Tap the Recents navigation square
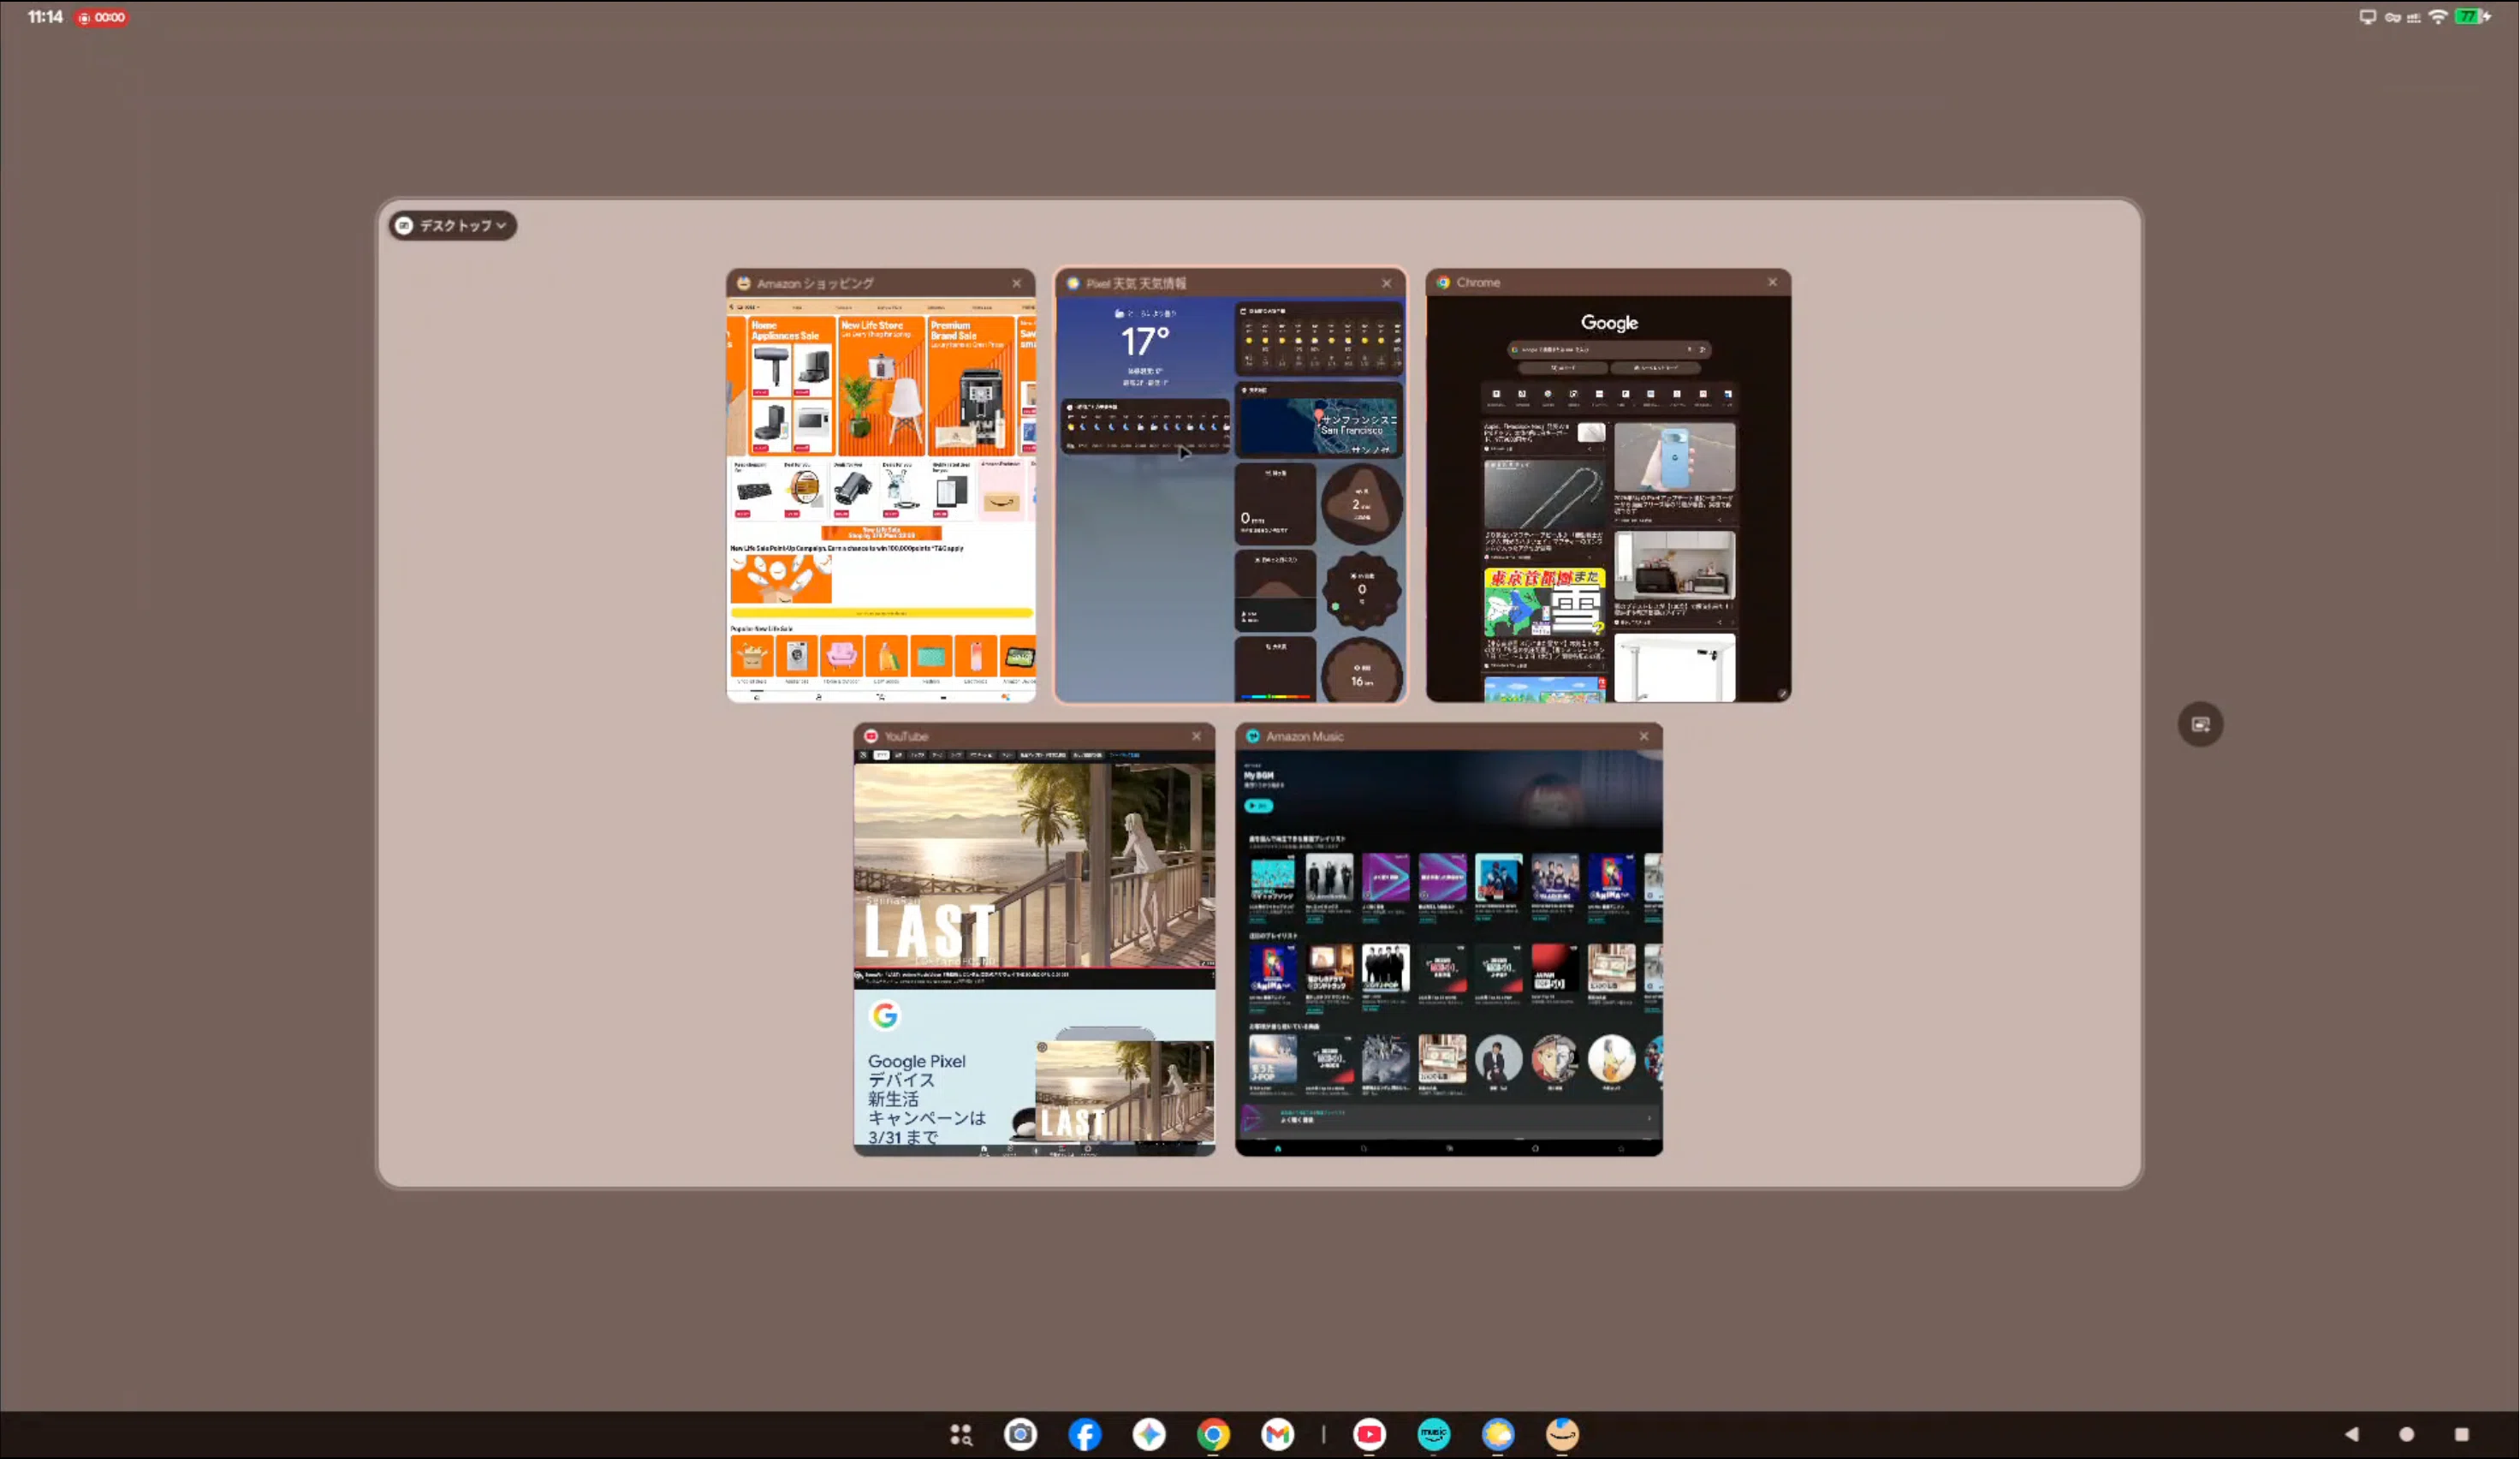This screenshot has width=2520, height=1459. pos(2461,1434)
